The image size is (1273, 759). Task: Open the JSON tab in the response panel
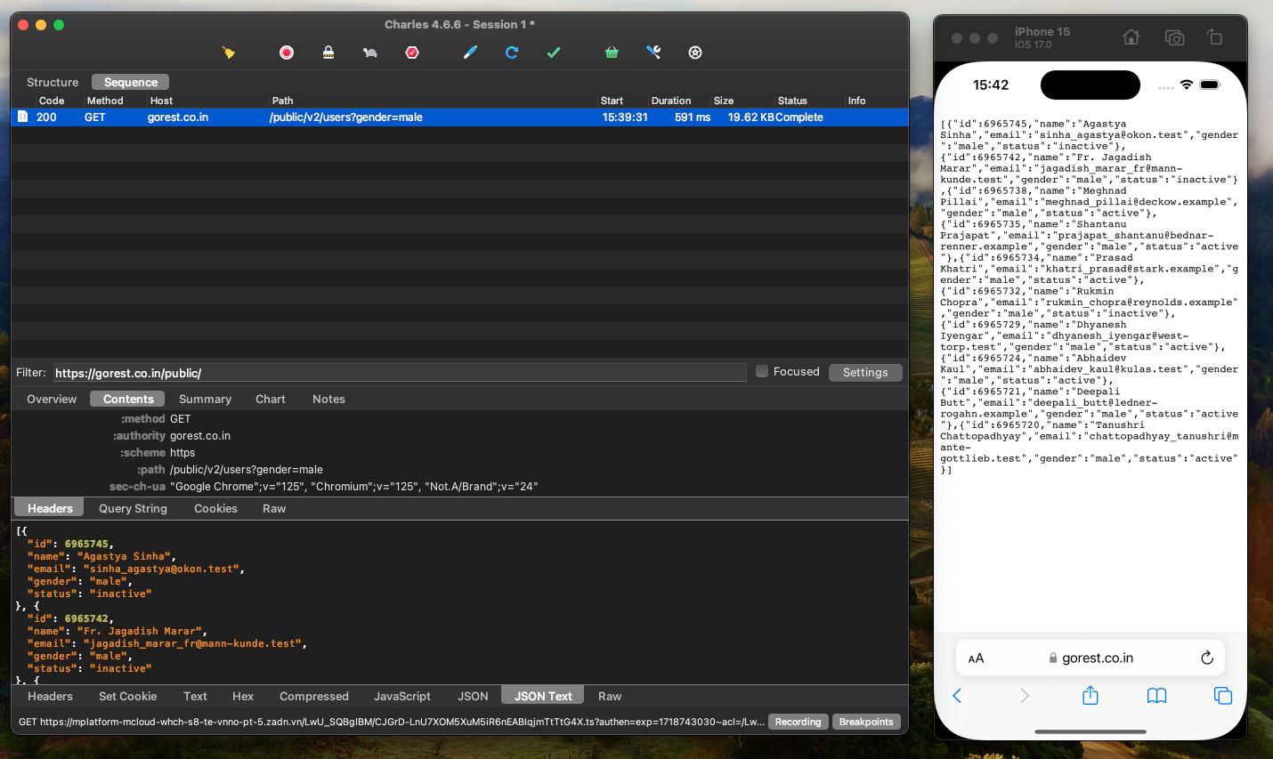tap(473, 696)
